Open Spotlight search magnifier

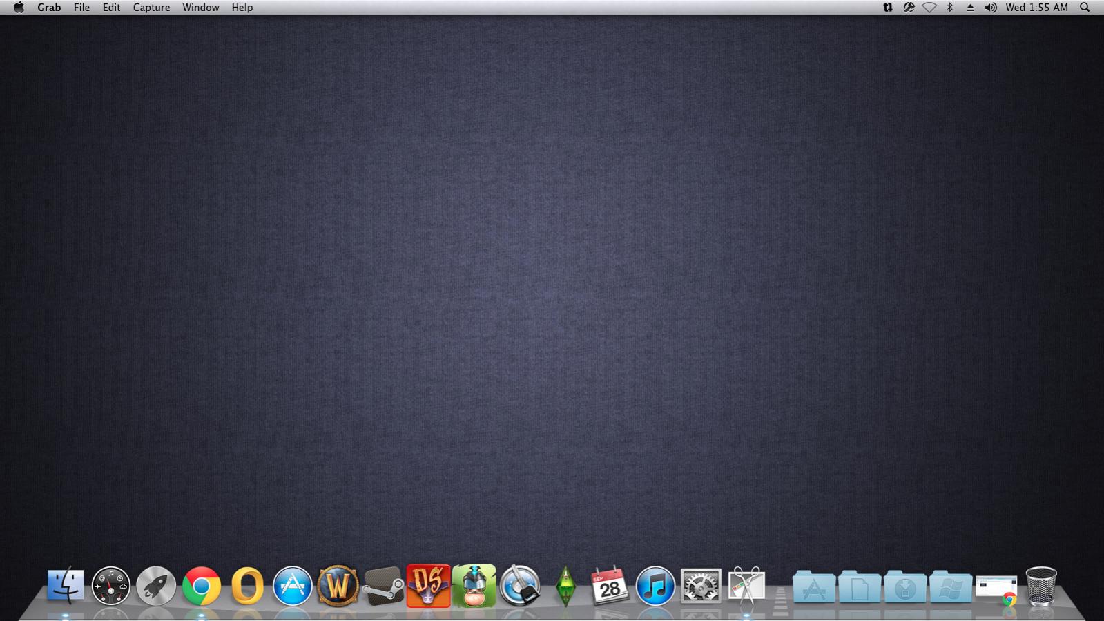(x=1085, y=8)
